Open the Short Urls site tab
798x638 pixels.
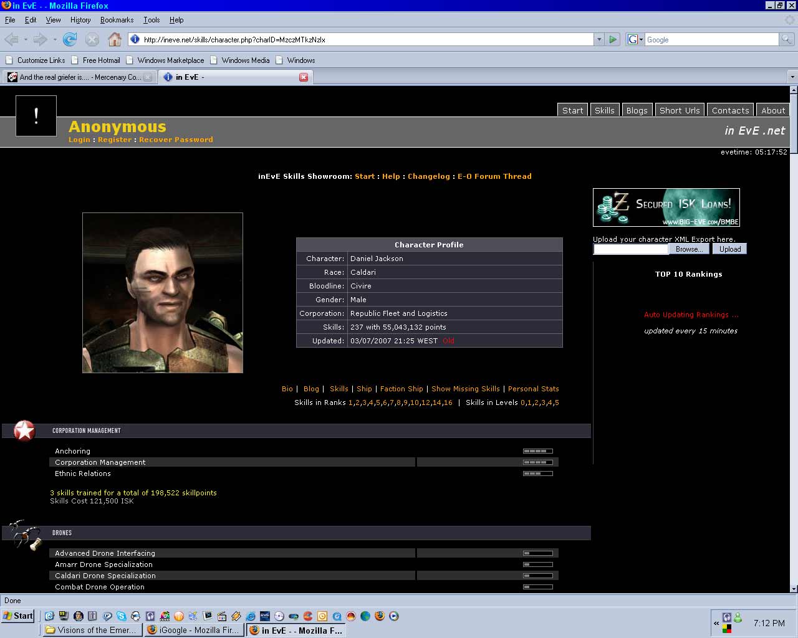click(680, 110)
